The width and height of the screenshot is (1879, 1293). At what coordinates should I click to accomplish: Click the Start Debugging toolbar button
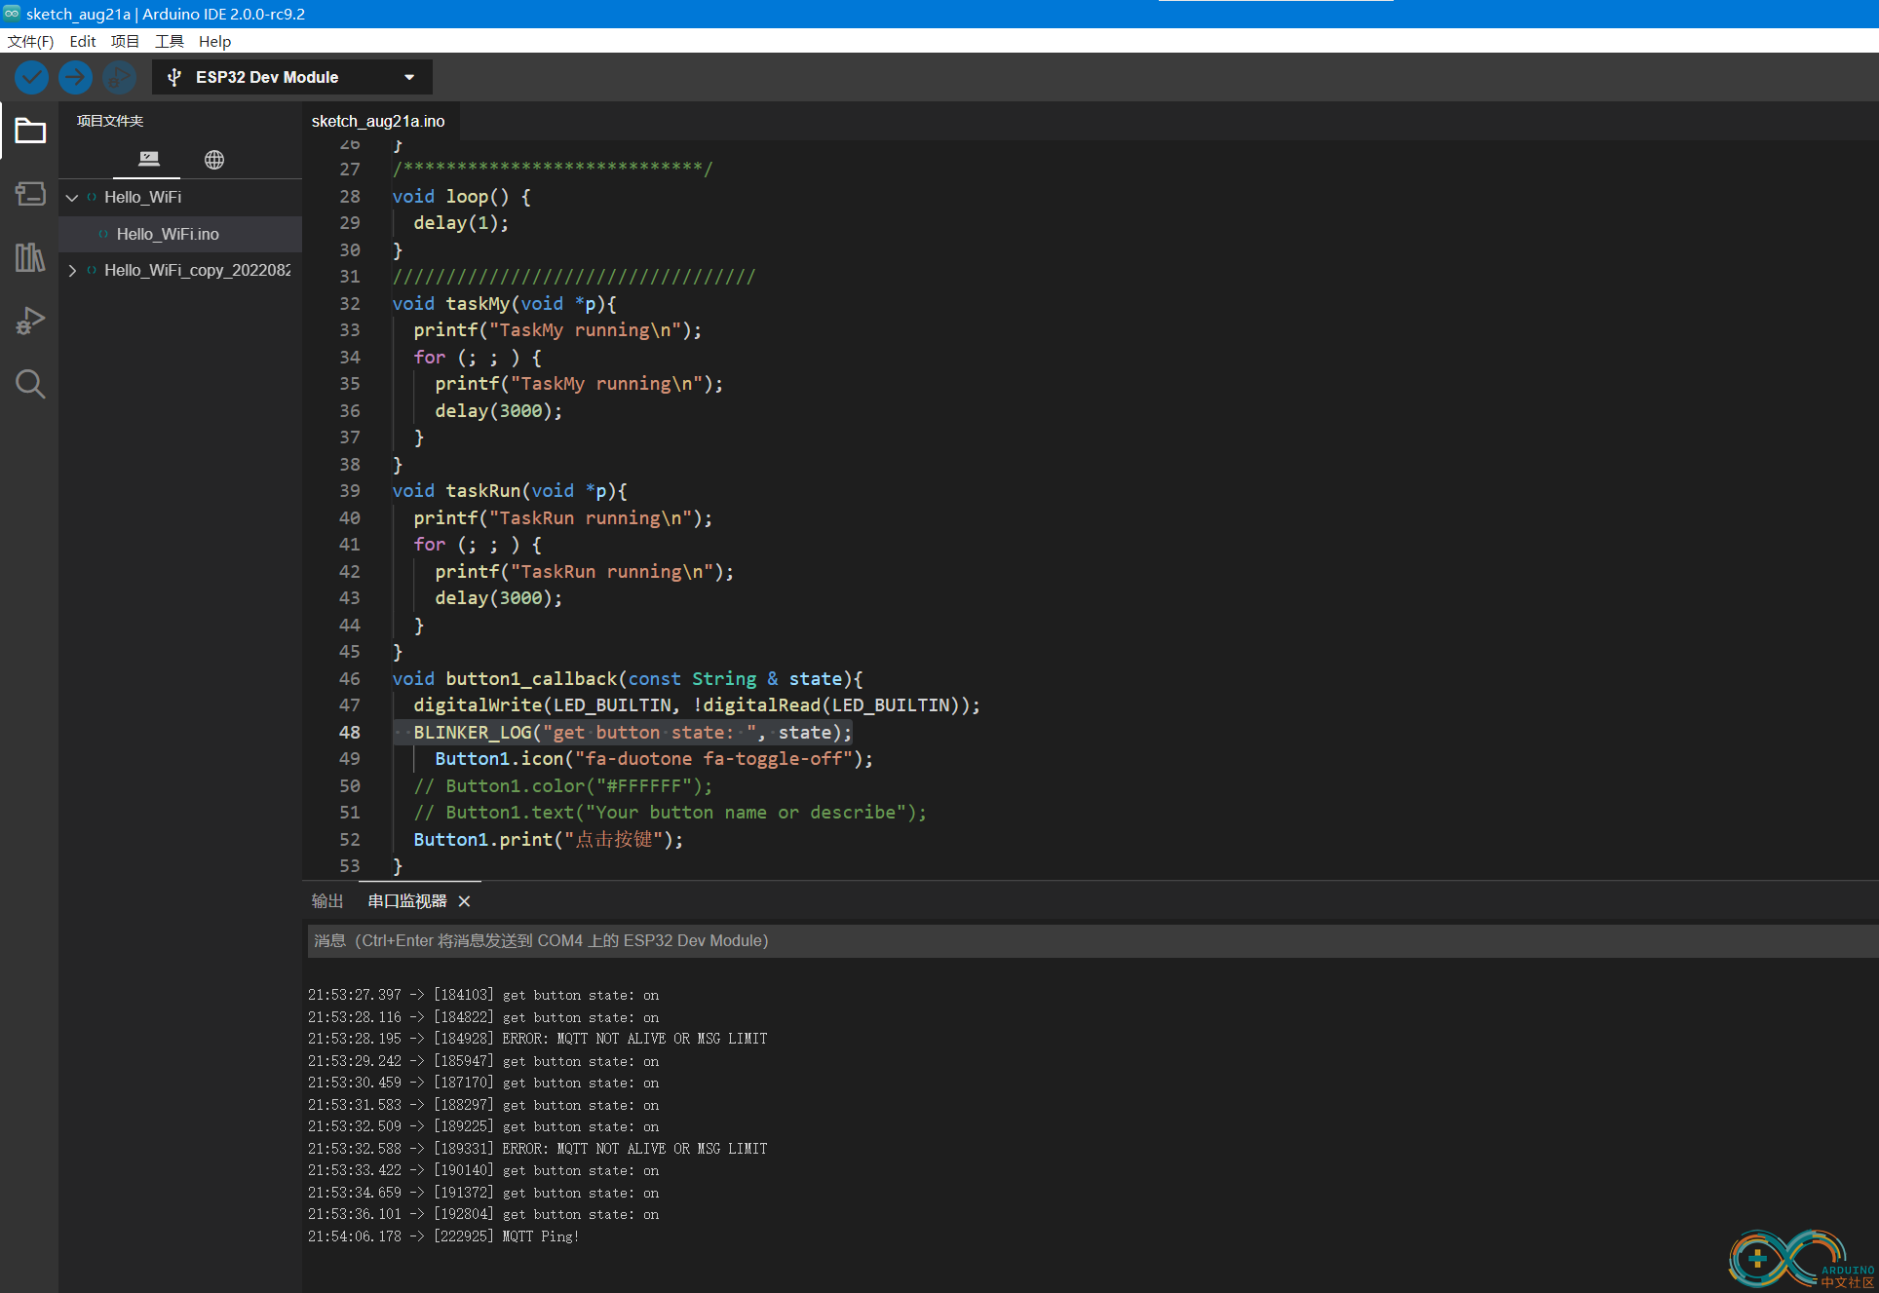(119, 77)
